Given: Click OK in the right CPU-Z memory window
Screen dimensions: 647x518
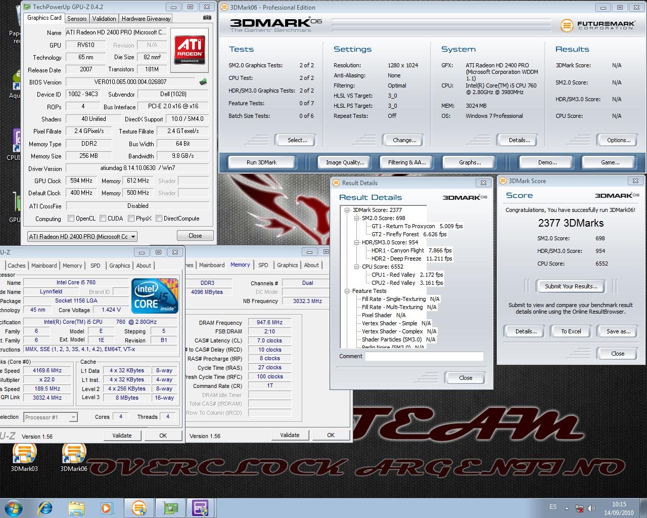Looking at the screenshot, I should pos(331,435).
